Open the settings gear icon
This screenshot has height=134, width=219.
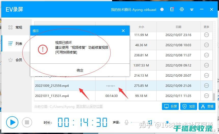[182, 9]
